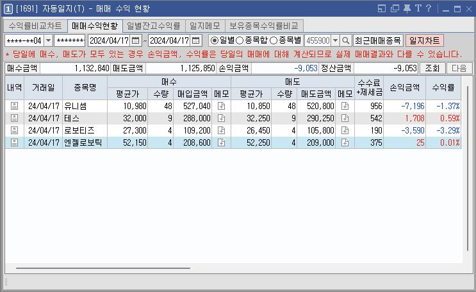Open the detail icon in the 로보티즈 row
476x292 pixels.
[x=14, y=130]
